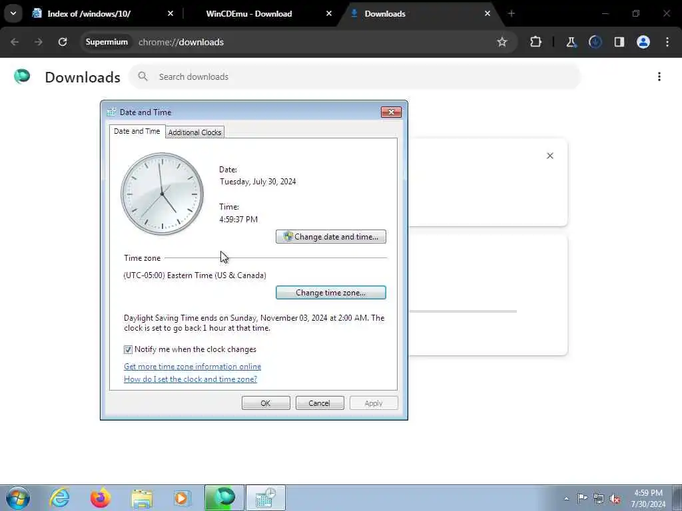The width and height of the screenshot is (682, 511).
Task: Click the search magnifier icon
Action: pyautogui.click(x=143, y=77)
